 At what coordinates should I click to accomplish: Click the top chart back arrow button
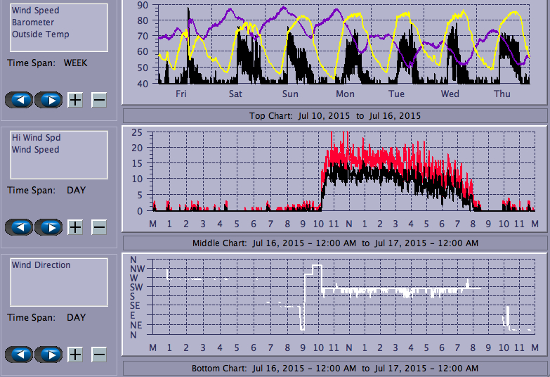19,100
